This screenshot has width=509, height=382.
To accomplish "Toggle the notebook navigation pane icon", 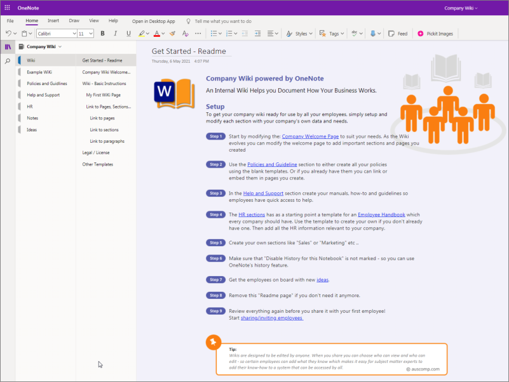I will 8,47.
